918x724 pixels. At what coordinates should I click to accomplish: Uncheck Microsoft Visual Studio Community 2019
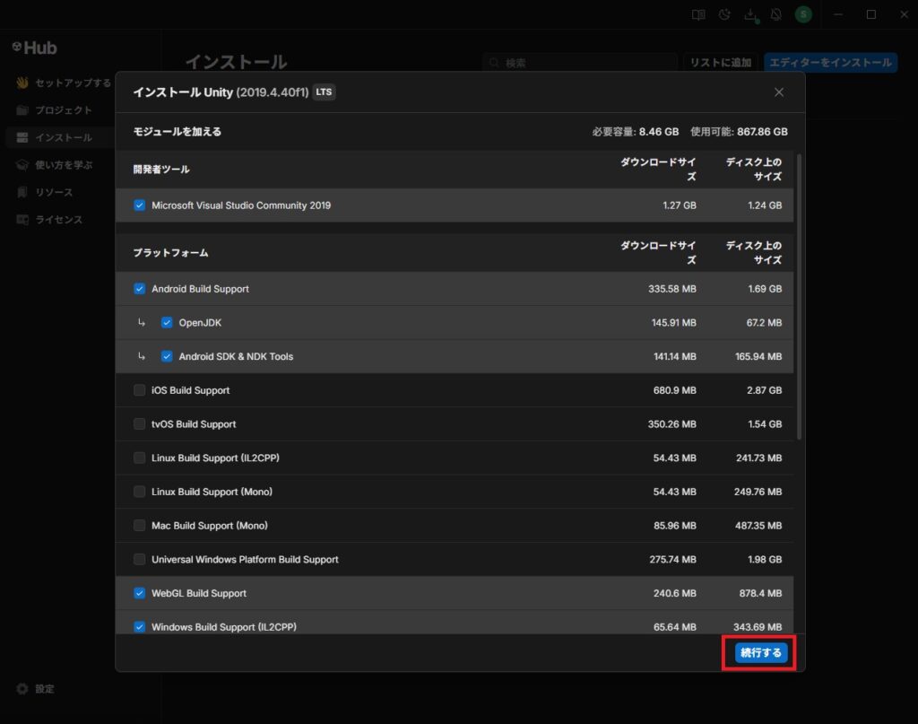click(139, 205)
